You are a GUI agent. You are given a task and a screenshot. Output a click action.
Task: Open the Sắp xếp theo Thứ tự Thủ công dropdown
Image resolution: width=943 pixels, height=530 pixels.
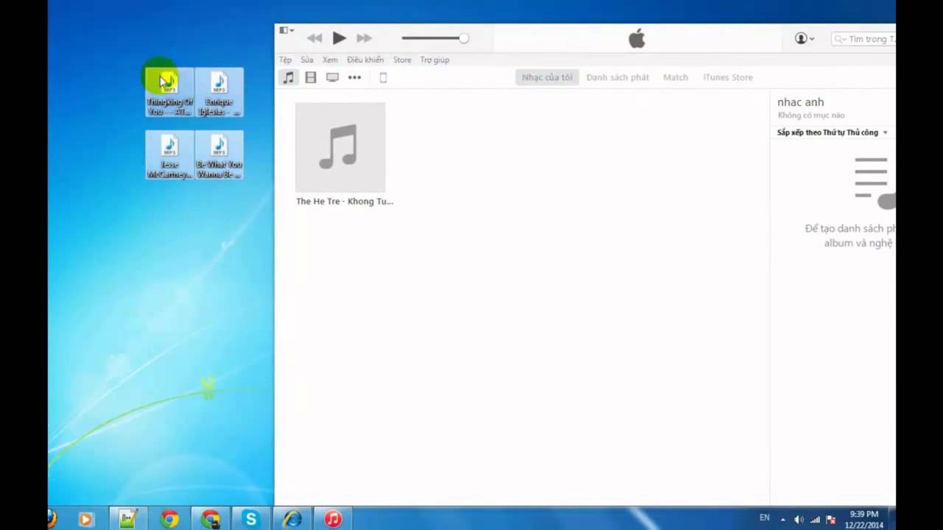click(832, 132)
